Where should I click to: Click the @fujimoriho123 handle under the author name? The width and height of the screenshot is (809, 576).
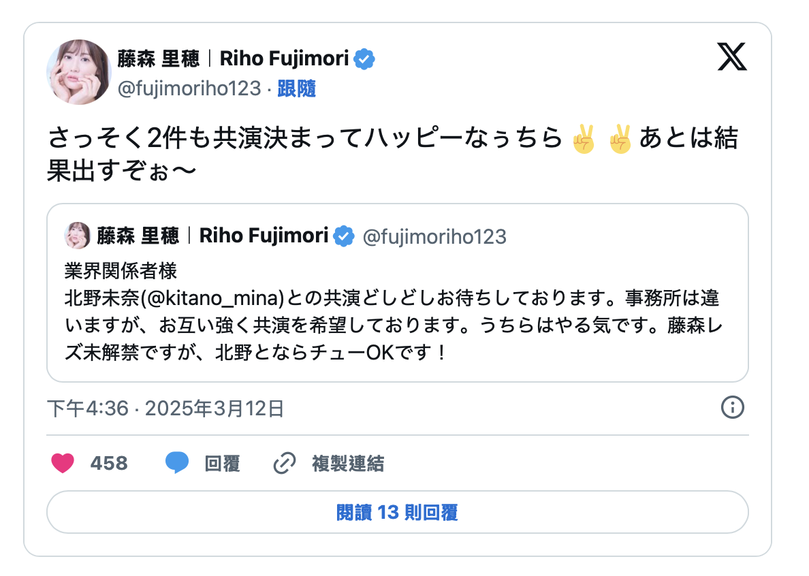tap(189, 89)
